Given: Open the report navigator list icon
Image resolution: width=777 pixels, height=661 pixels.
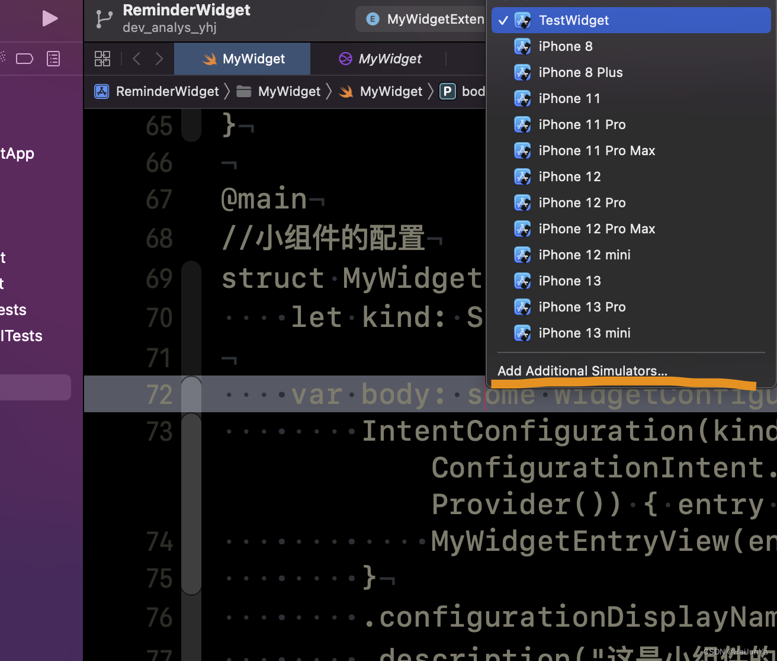Looking at the screenshot, I should coord(53,58).
